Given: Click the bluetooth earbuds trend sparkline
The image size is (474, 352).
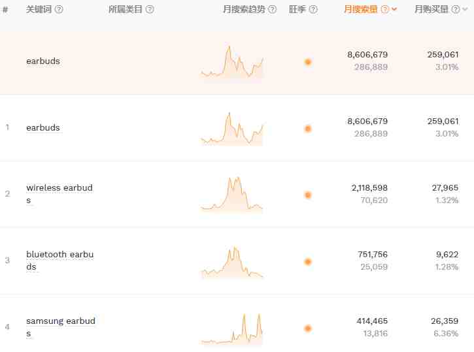Looking at the screenshot, I should pyautogui.click(x=232, y=262).
